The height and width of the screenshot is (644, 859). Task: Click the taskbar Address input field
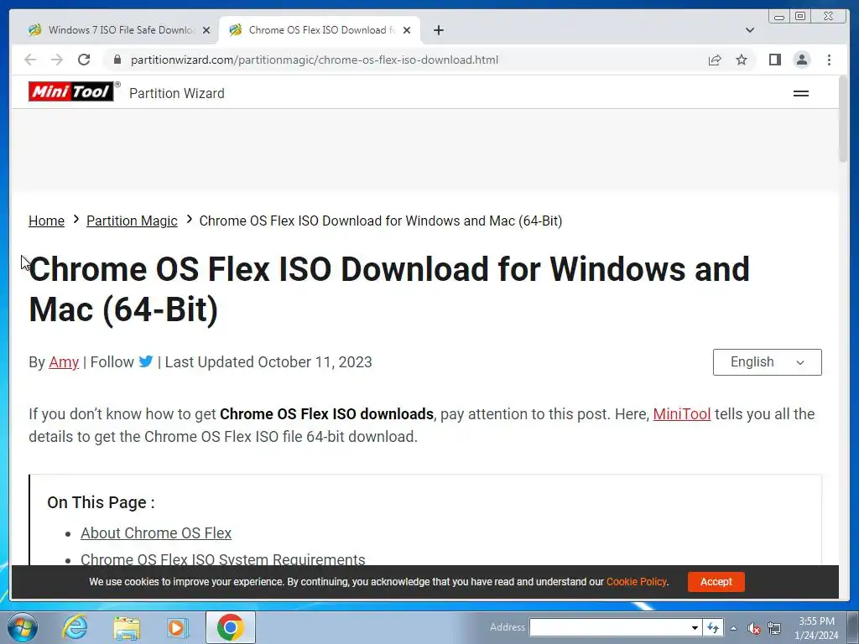click(x=609, y=627)
